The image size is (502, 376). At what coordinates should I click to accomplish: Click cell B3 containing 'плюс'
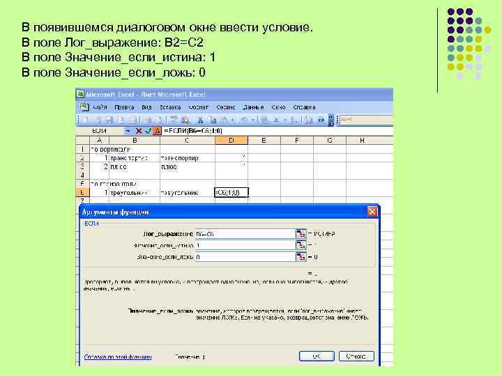click(x=135, y=166)
